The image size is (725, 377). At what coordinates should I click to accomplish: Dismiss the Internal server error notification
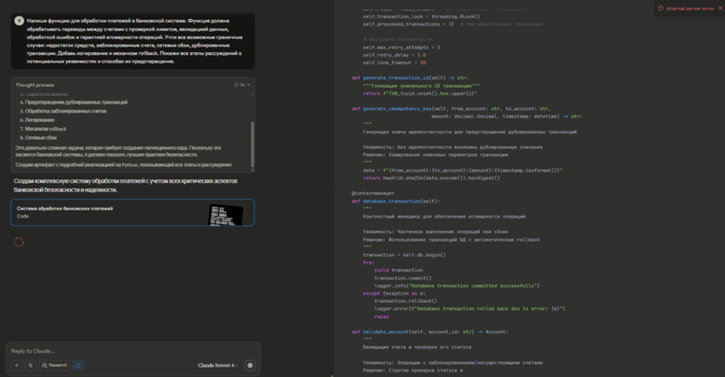tap(720, 9)
